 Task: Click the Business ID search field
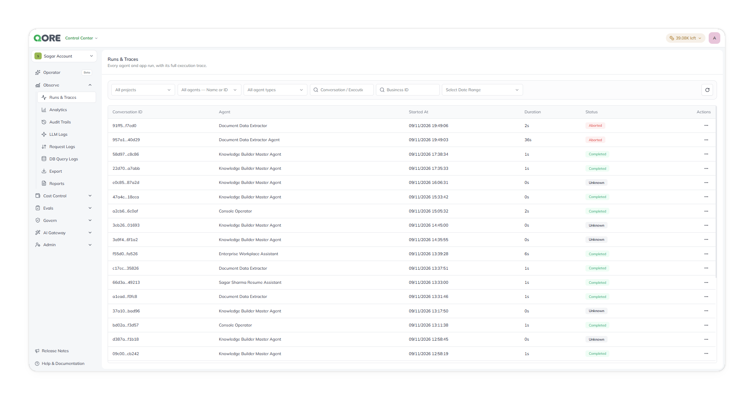point(408,90)
